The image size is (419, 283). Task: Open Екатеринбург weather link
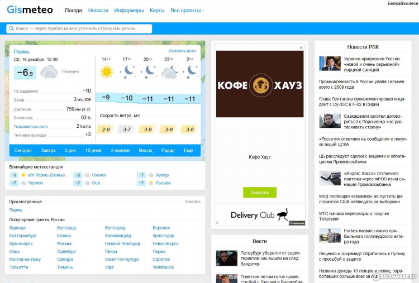[23, 236]
